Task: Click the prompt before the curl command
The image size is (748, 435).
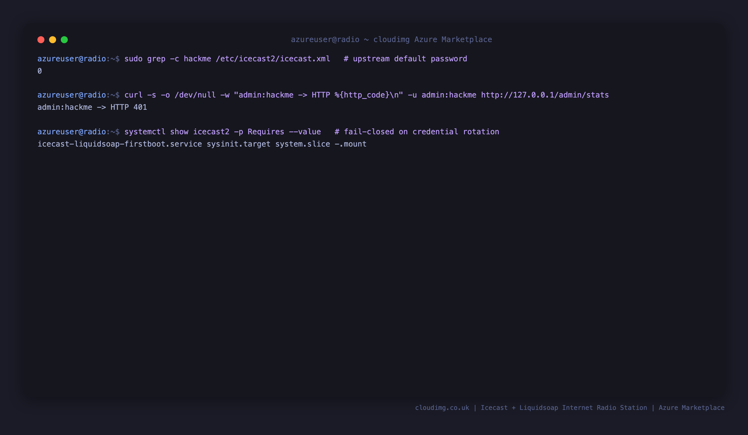Action: click(78, 95)
